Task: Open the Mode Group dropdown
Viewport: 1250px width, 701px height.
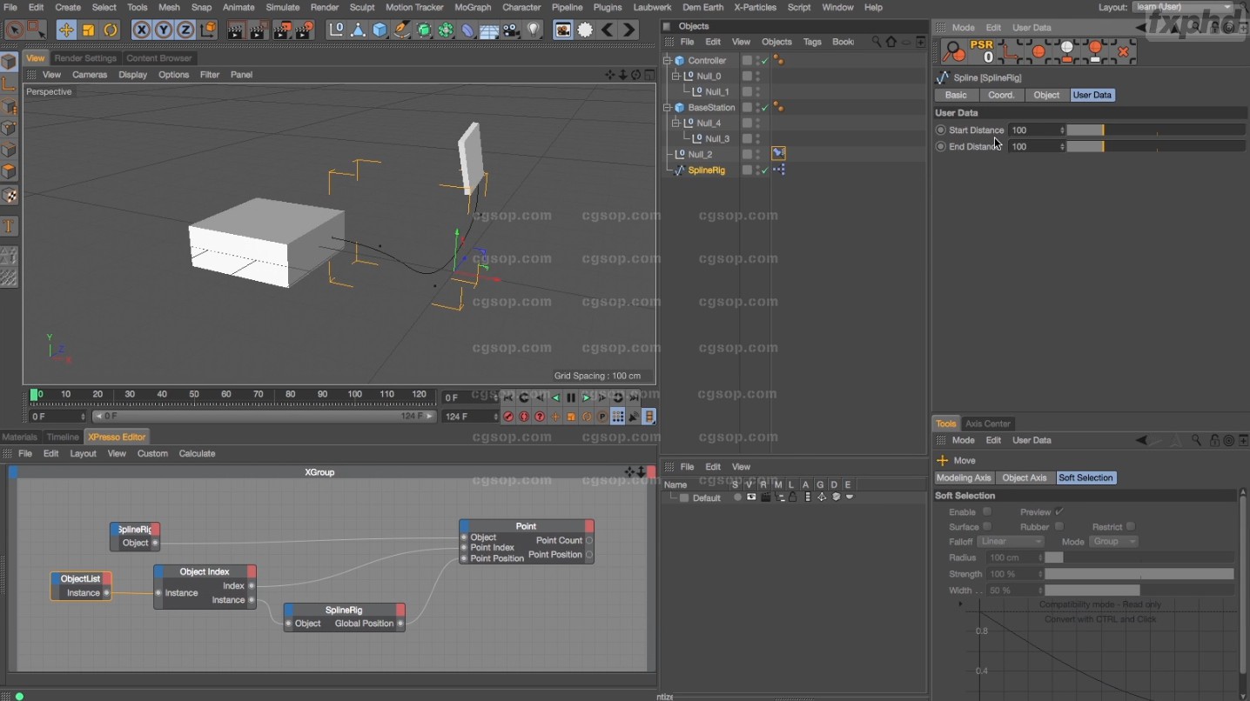Action: pos(1114,542)
